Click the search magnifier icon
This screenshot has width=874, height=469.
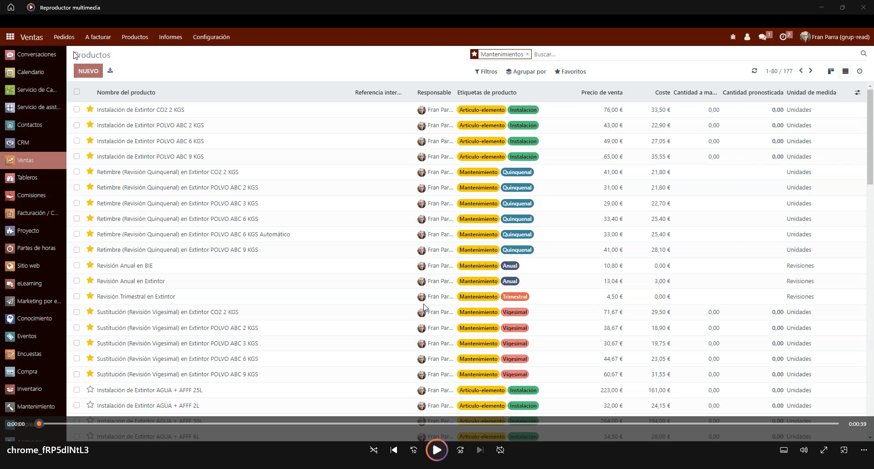[864, 54]
